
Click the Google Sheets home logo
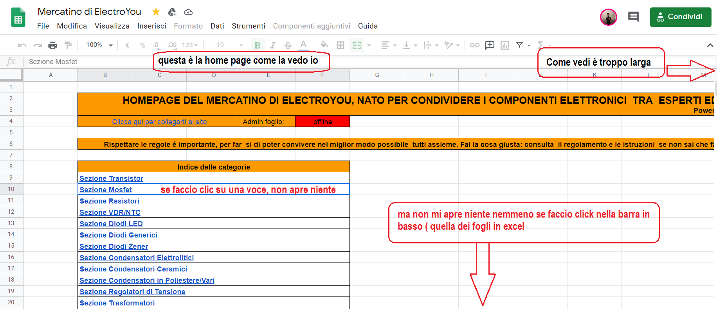[18, 18]
